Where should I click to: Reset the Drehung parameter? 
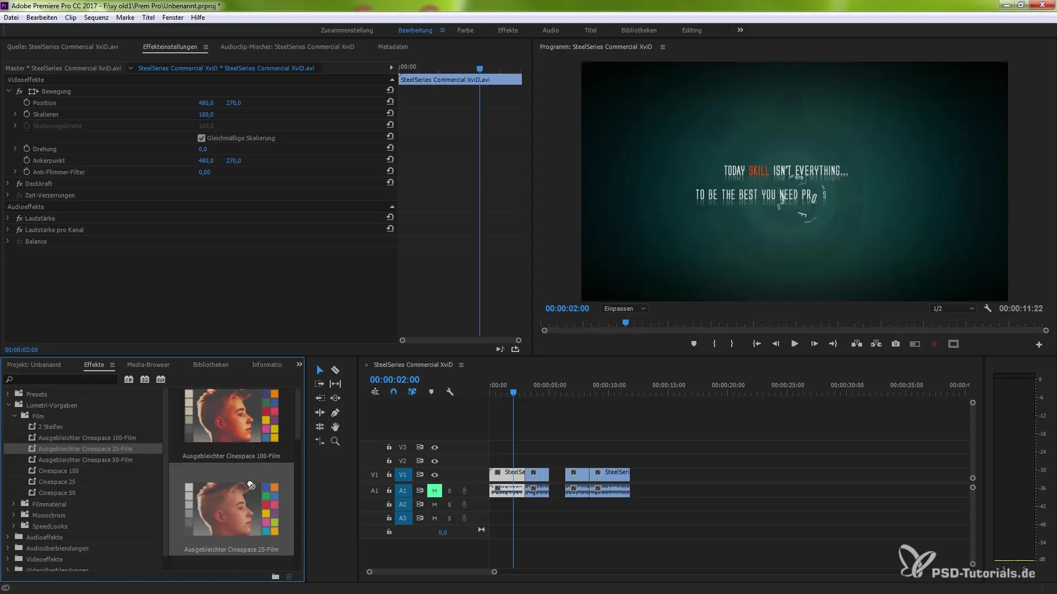[390, 148]
